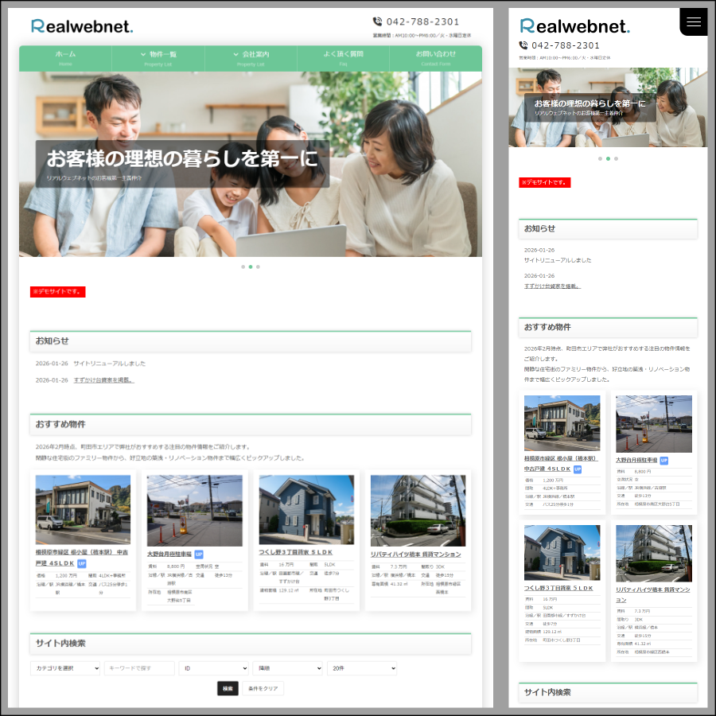Expand the 会社案内 nav dropdown
Screen dimensions: 716x716
[x=251, y=58]
